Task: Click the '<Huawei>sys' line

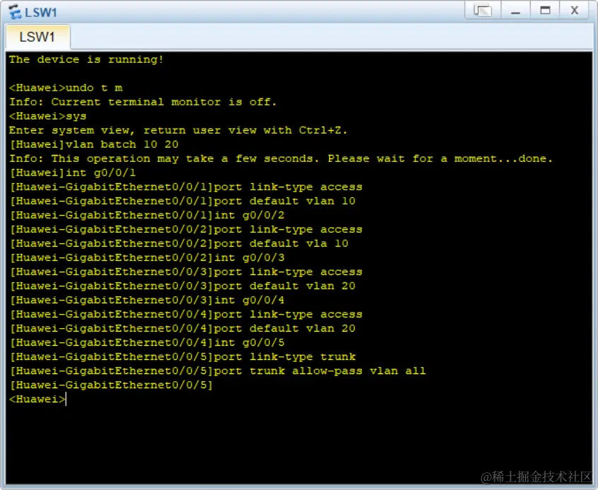Action: click(48, 116)
